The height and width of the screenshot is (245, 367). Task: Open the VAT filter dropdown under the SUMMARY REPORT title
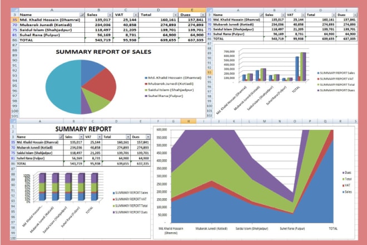[100, 136]
